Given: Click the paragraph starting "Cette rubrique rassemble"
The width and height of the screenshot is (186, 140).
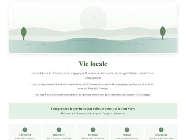Looking at the screenshot, I should (x=93, y=86).
